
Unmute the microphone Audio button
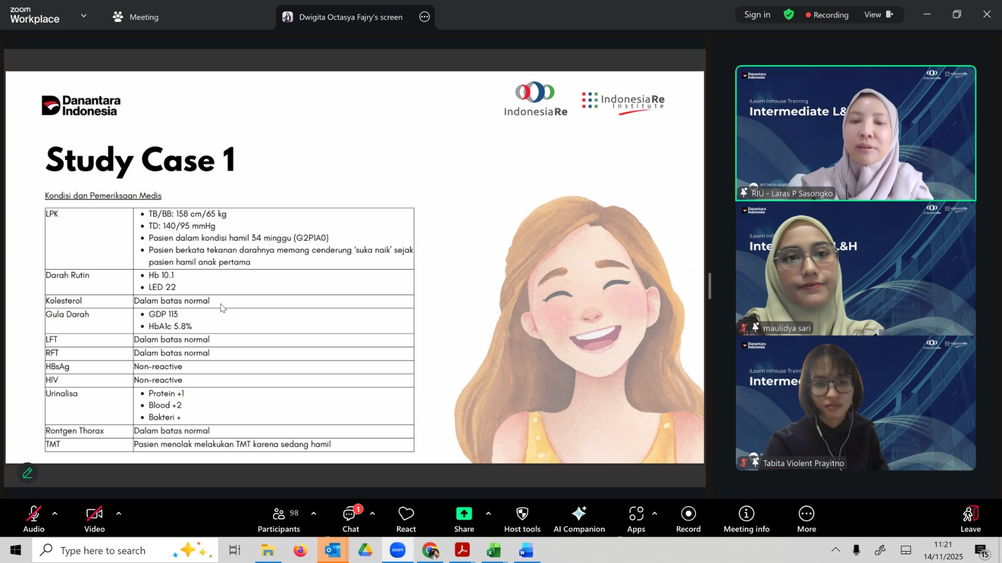34,519
